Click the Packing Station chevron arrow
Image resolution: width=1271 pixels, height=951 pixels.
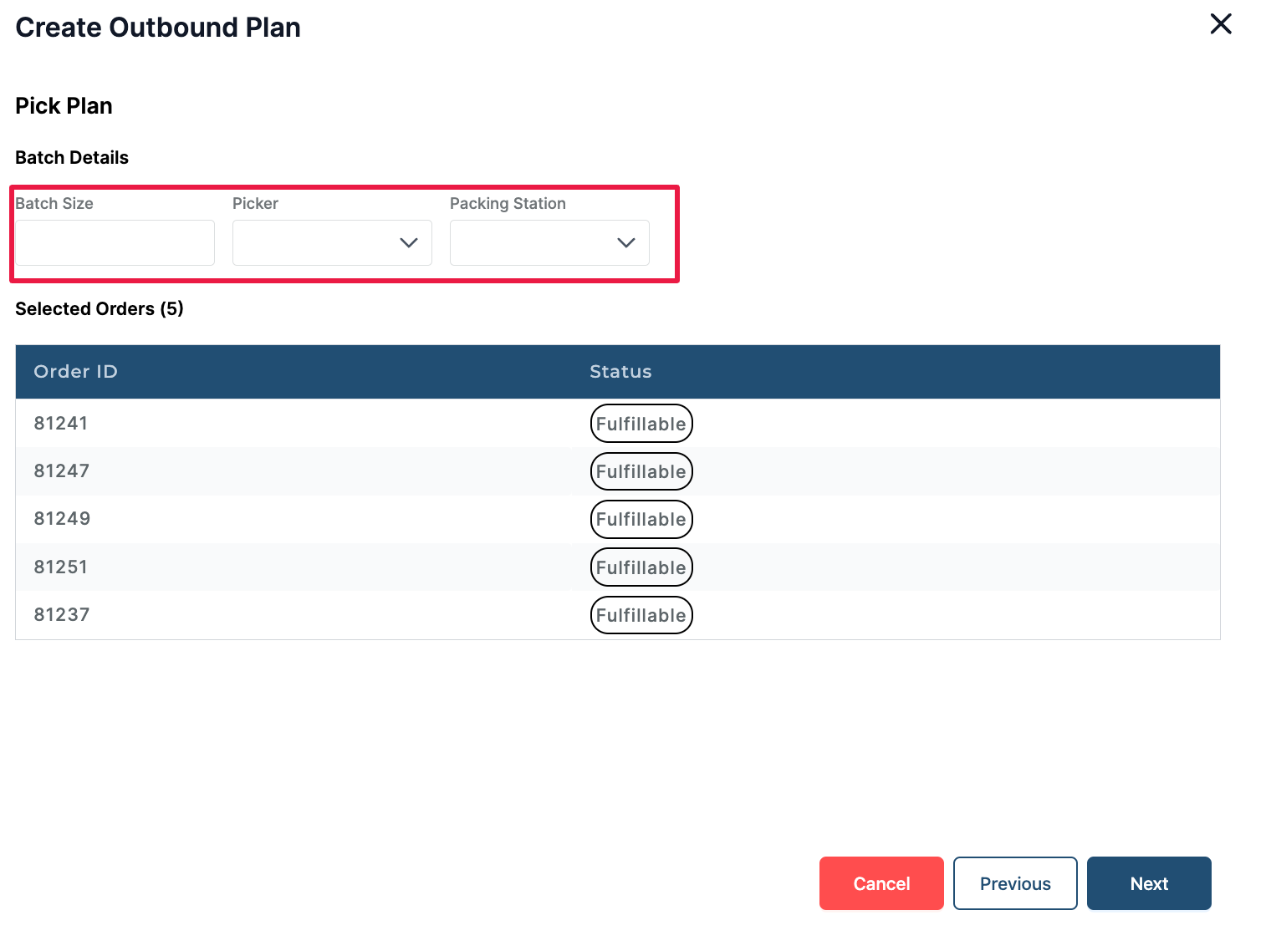click(x=625, y=243)
